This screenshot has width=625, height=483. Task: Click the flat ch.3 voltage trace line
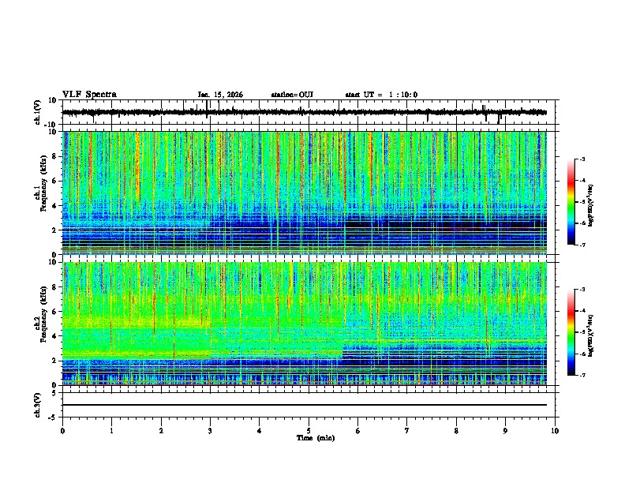pos(304,405)
